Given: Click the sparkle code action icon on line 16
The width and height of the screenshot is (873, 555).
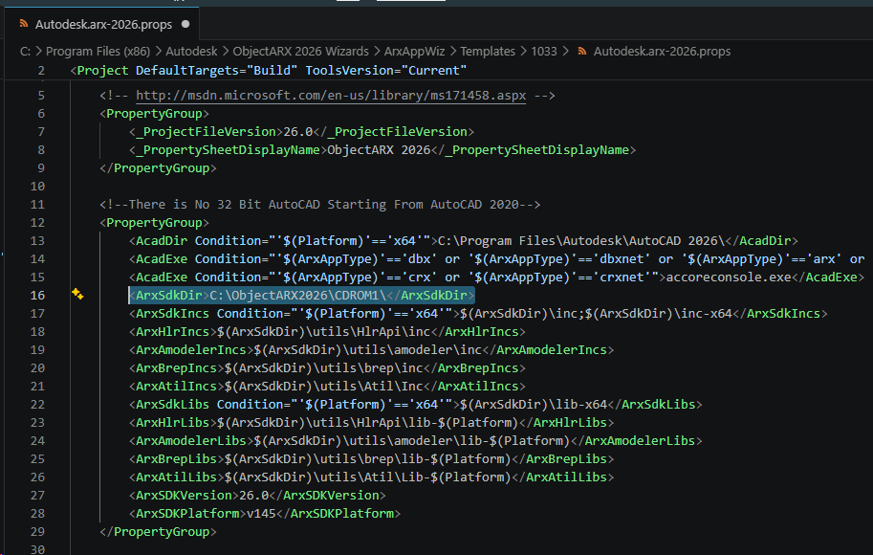Looking at the screenshot, I should [77, 295].
